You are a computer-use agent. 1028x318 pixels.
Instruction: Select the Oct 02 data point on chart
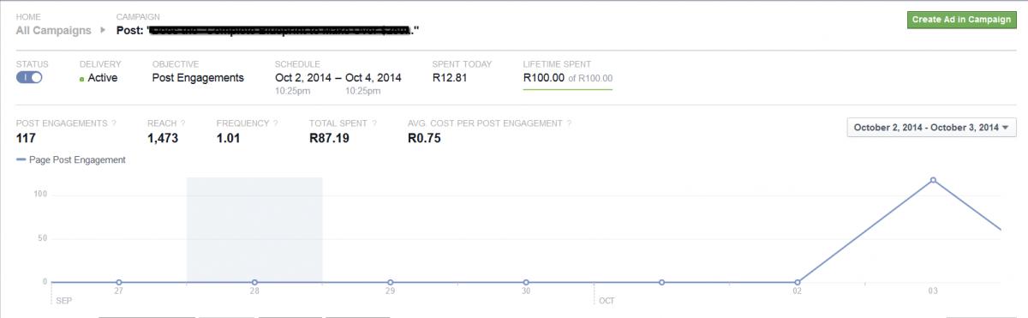click(798, 282)
